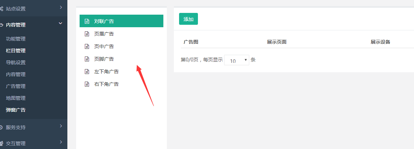Click the document icon beside 左下角广告
Viewport: 414px width, 149px height.
point(87,72)
